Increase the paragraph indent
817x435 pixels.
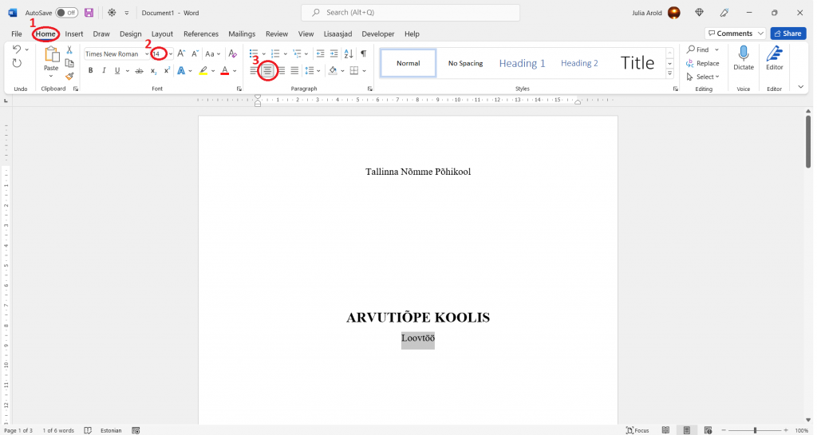334,53
